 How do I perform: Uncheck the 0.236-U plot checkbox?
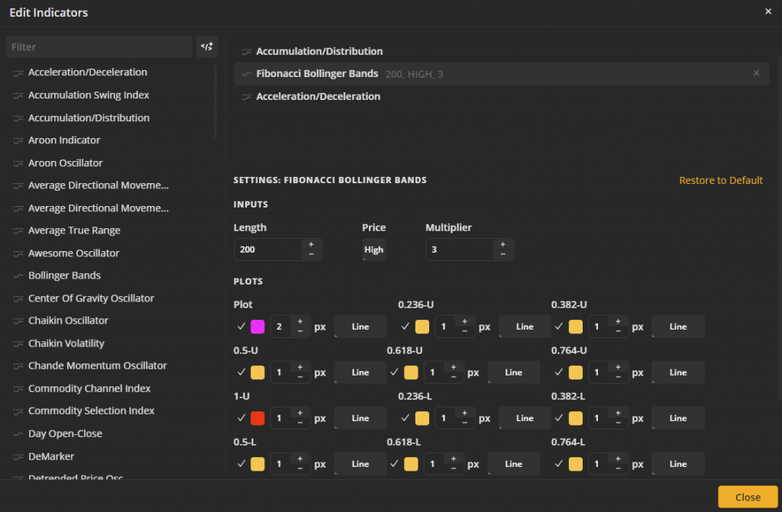406,326
